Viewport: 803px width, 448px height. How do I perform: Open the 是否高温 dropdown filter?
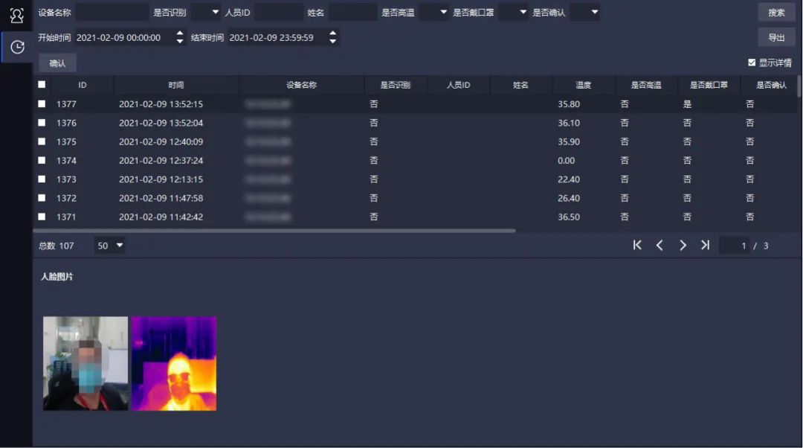[434, 13]
